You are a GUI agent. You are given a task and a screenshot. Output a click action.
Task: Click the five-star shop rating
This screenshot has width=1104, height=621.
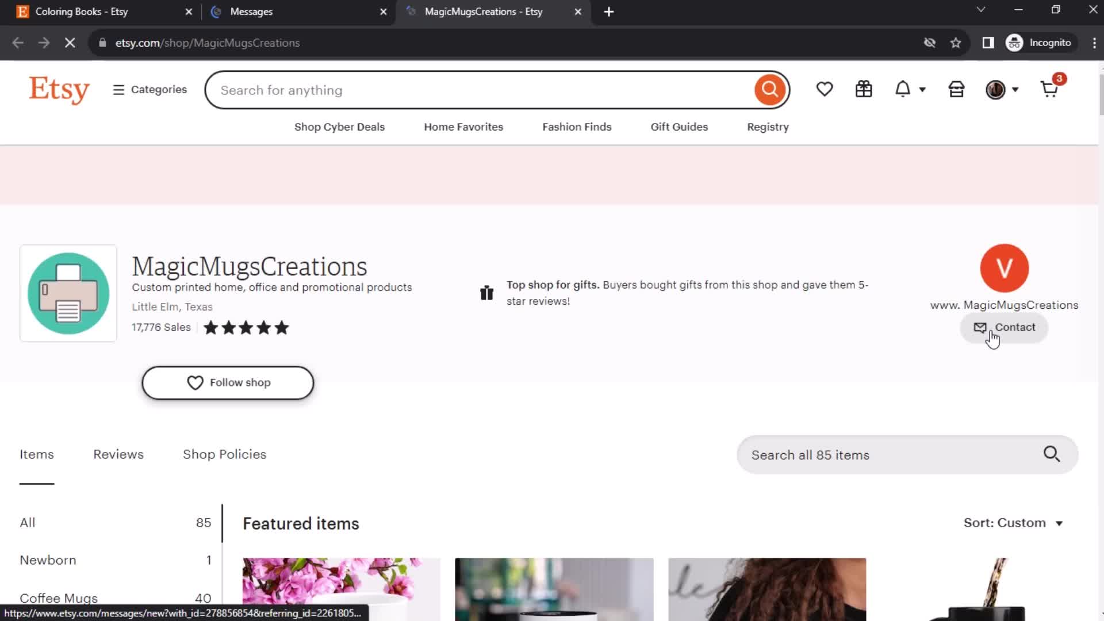[246, 328]
